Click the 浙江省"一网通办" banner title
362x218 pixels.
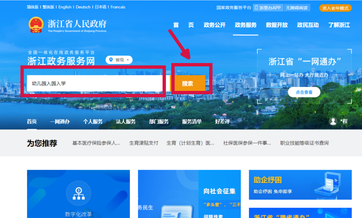pos(305,62)
